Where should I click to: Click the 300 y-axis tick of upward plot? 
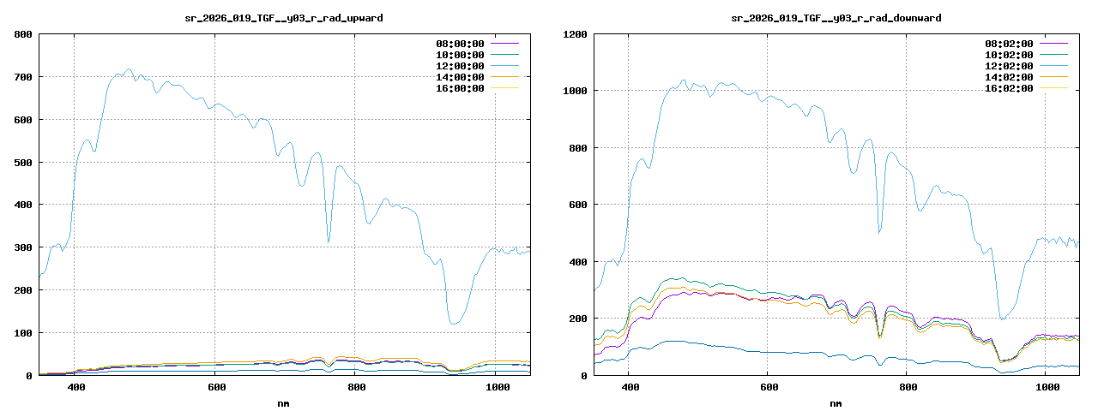click(x=23, y=247)
